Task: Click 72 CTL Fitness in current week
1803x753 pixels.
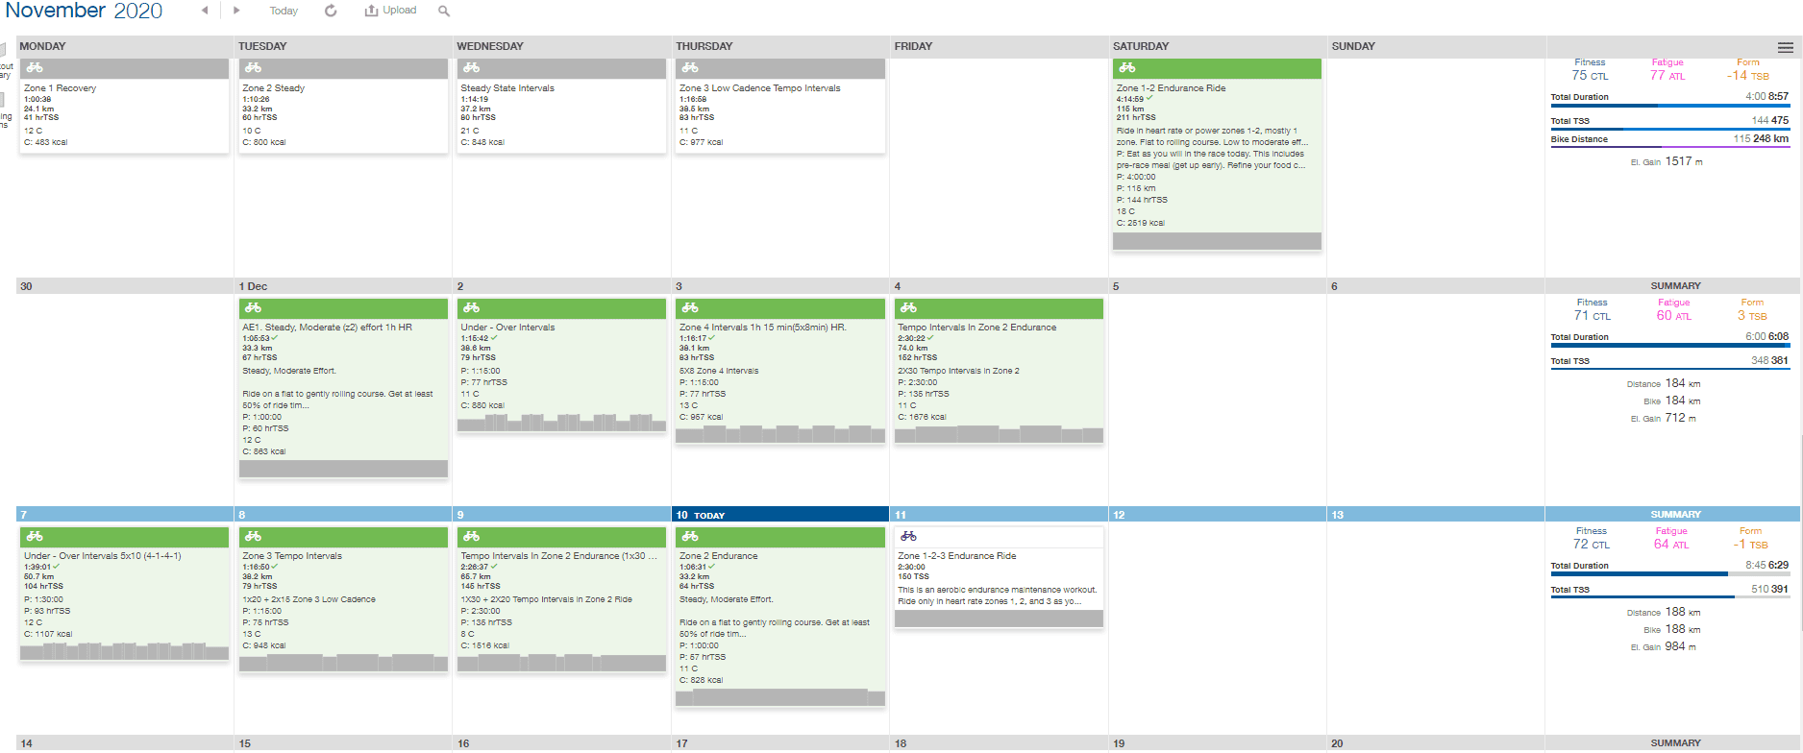Action: 1591,545
